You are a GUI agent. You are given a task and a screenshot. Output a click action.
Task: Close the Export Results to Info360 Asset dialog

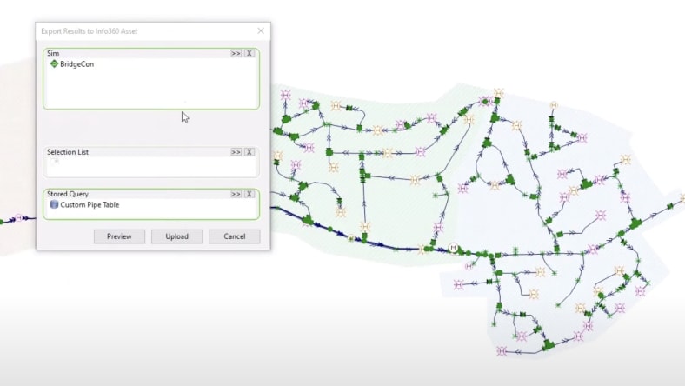coord(260,31)
